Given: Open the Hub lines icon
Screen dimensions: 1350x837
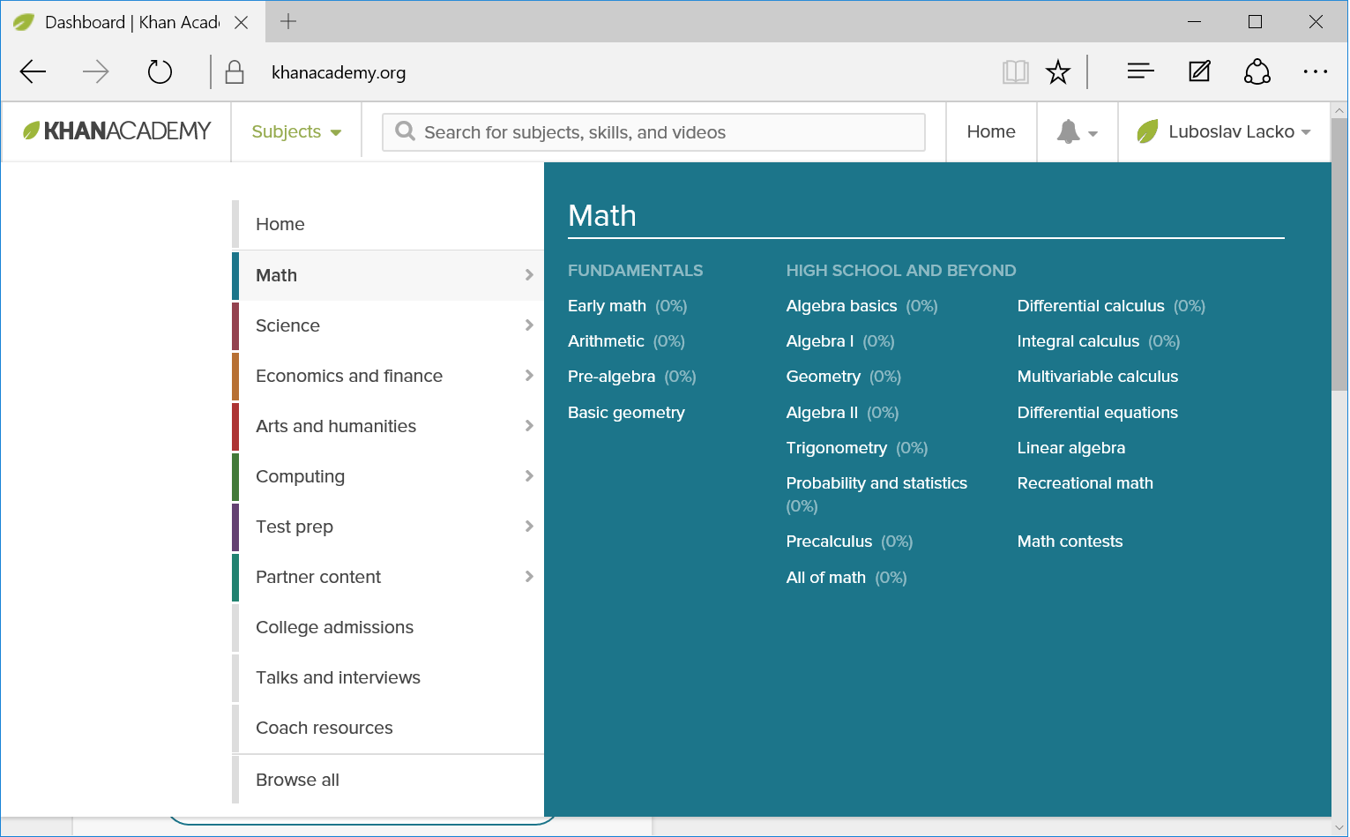Looking at the screenshot, I should click(1140, 71).
